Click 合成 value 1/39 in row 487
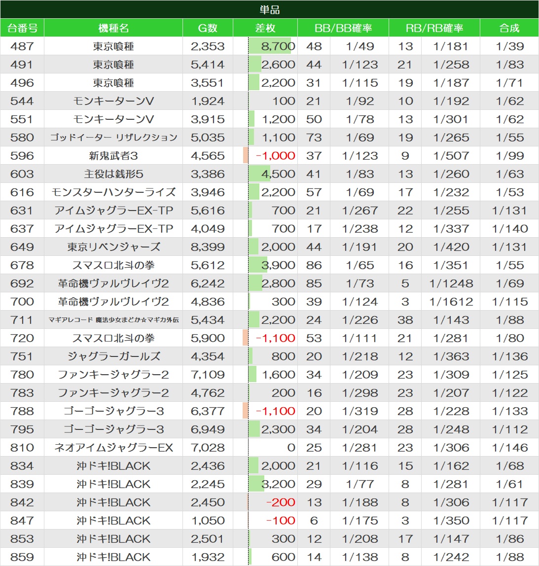Image resolution: width=539 pixels, height=566 pixels. [x=510, y=46]
